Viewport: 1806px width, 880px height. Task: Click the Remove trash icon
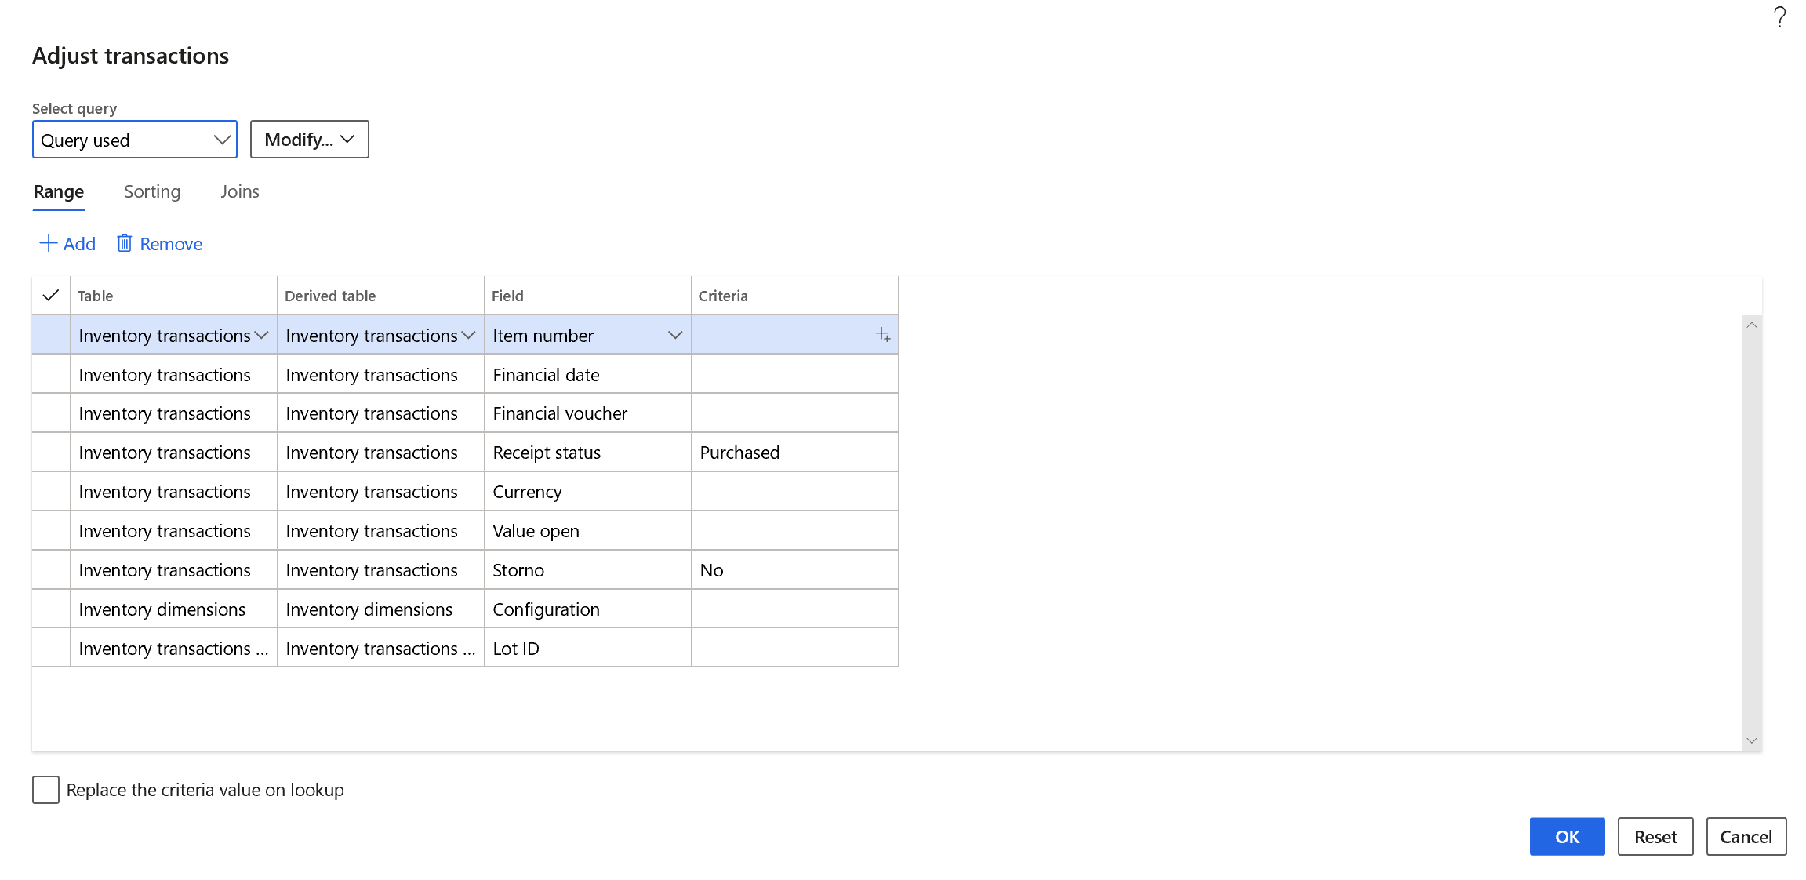click(x=125, y=243)
